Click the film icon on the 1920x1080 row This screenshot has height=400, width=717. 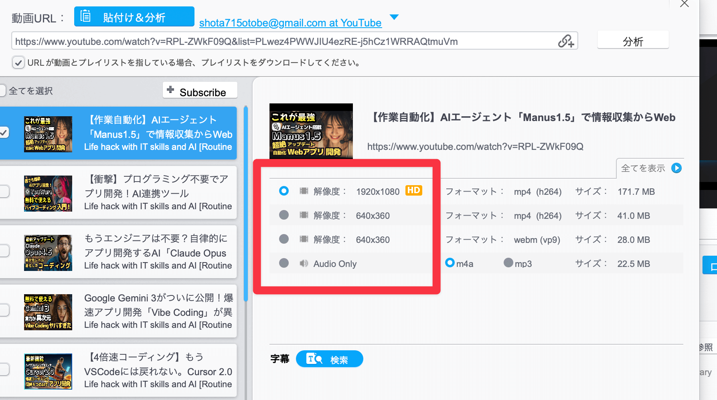304,191
